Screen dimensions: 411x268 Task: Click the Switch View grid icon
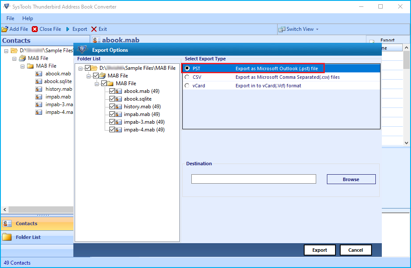tap(282, 29)
